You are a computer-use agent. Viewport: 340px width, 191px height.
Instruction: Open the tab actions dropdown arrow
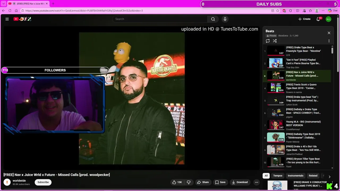(x=3, y=3)
